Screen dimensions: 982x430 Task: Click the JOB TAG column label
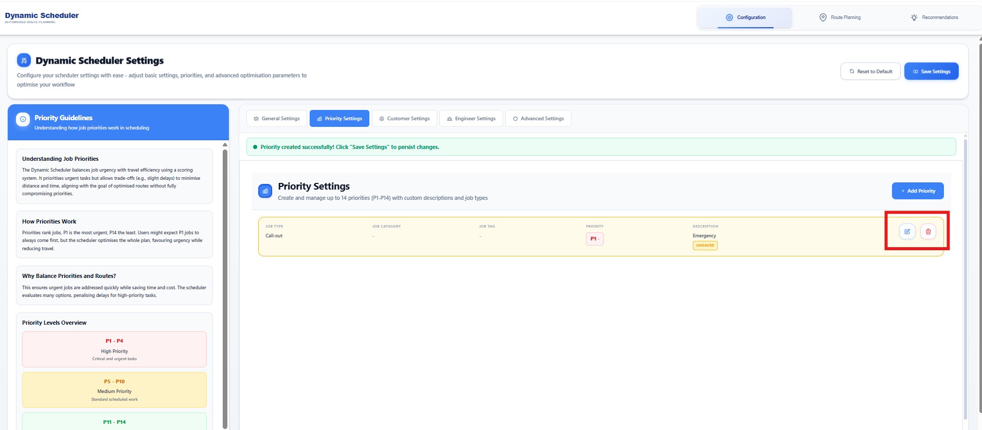tap(487, 226)
